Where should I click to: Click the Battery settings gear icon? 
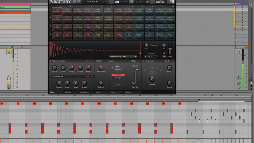[x=132, y=2]
